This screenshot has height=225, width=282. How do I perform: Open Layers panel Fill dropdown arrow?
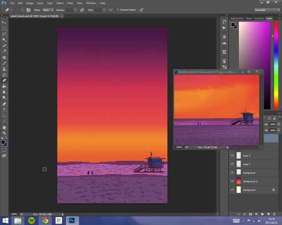click(278, 131)
